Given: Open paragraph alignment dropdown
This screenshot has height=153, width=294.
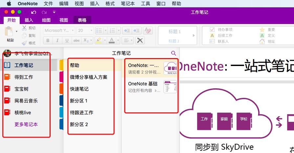Looking at the screenshot, I should 128,40.
